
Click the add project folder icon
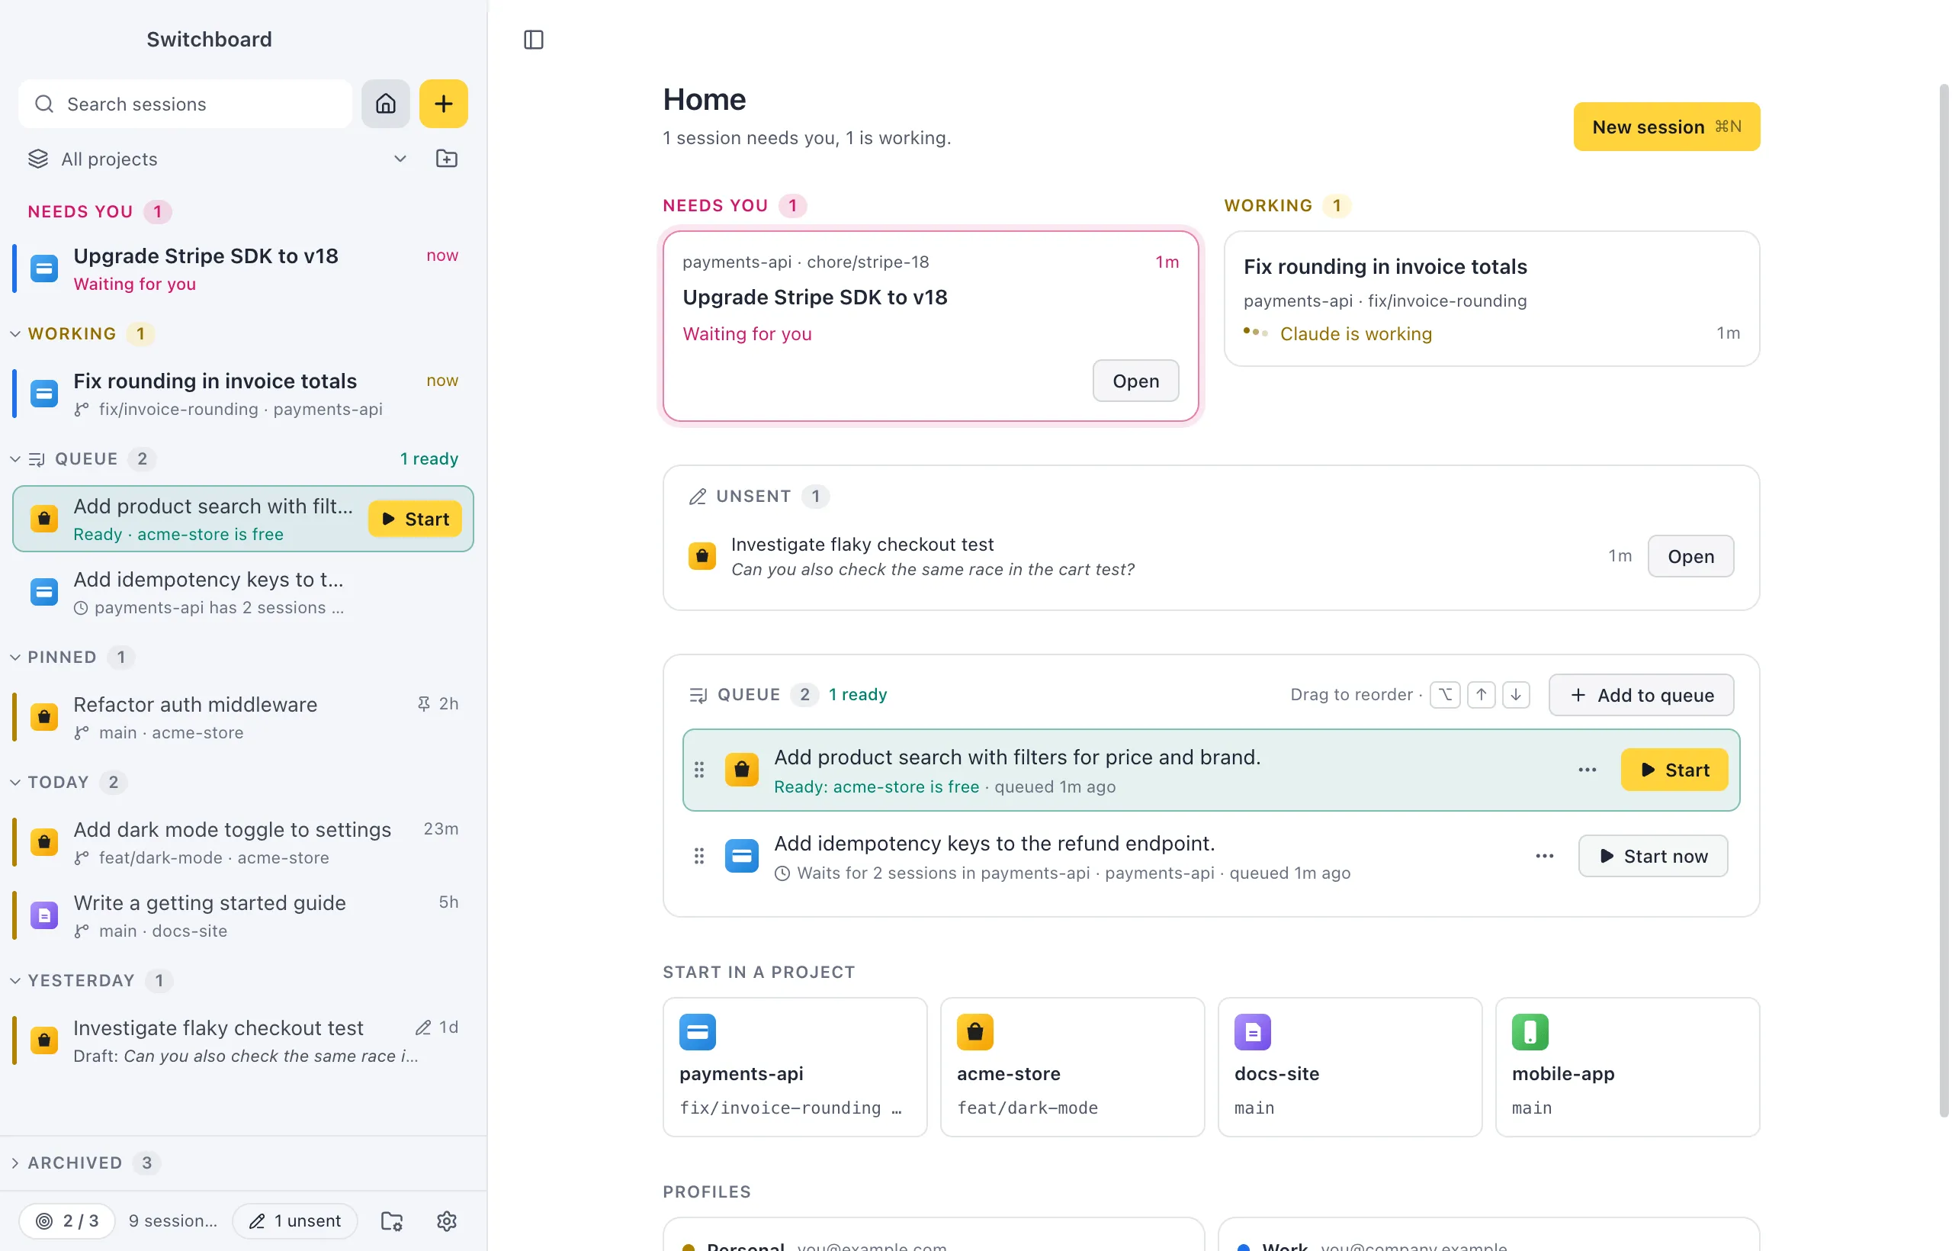[447, 159]
